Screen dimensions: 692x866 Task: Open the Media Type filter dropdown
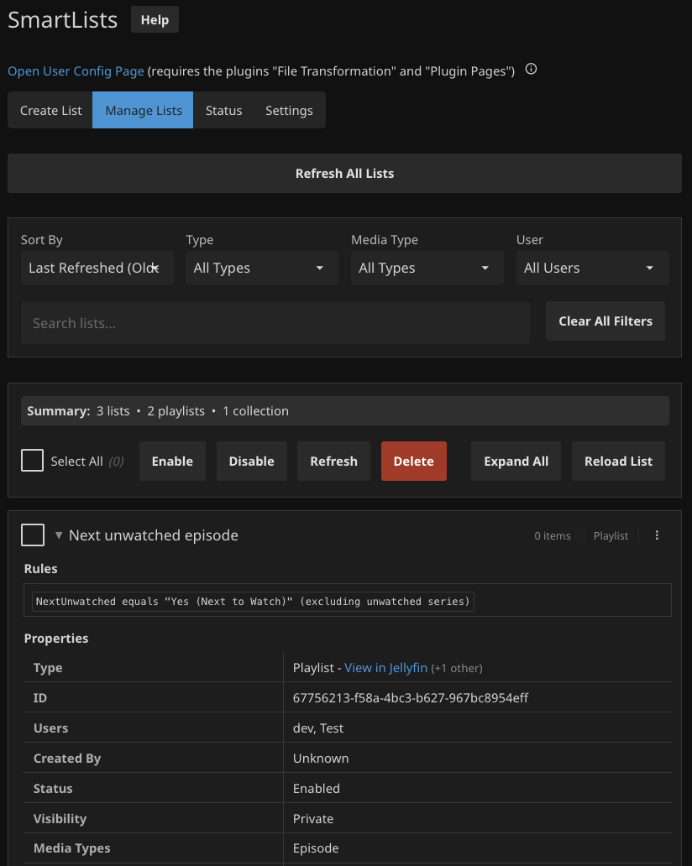click(x=427, y=268)
